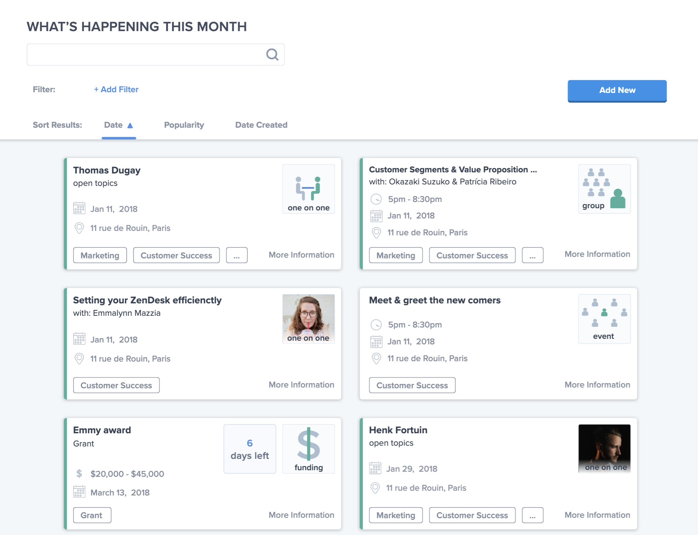The height and width of the screenshot is (535, 698).
Task: Expand hidden tags on Thomas Dugay card
Action: click(237, 255)
